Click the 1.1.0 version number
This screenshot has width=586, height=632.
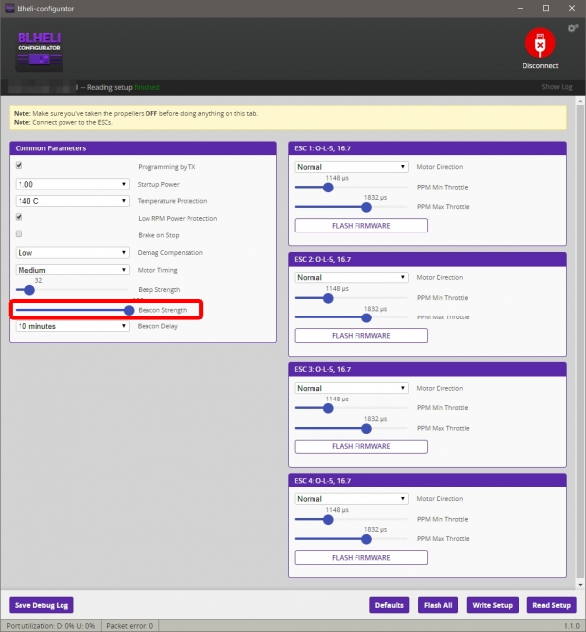(x=572, y=626)
